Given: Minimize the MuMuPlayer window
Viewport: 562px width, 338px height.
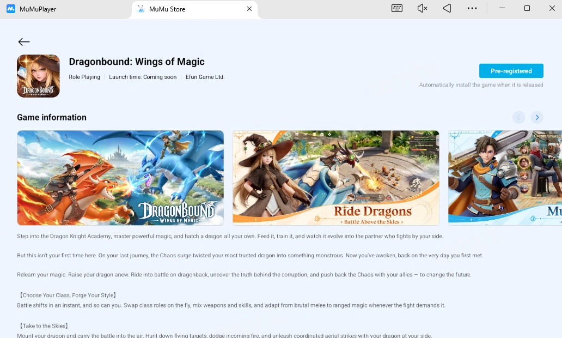Looking at the screenshot, I should (502, 8).
